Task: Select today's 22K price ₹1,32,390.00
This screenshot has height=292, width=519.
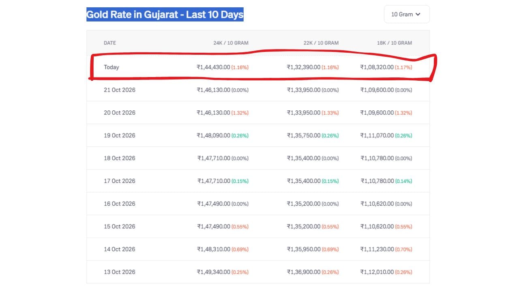Action: pyautogui.click(x=303, y=67)
